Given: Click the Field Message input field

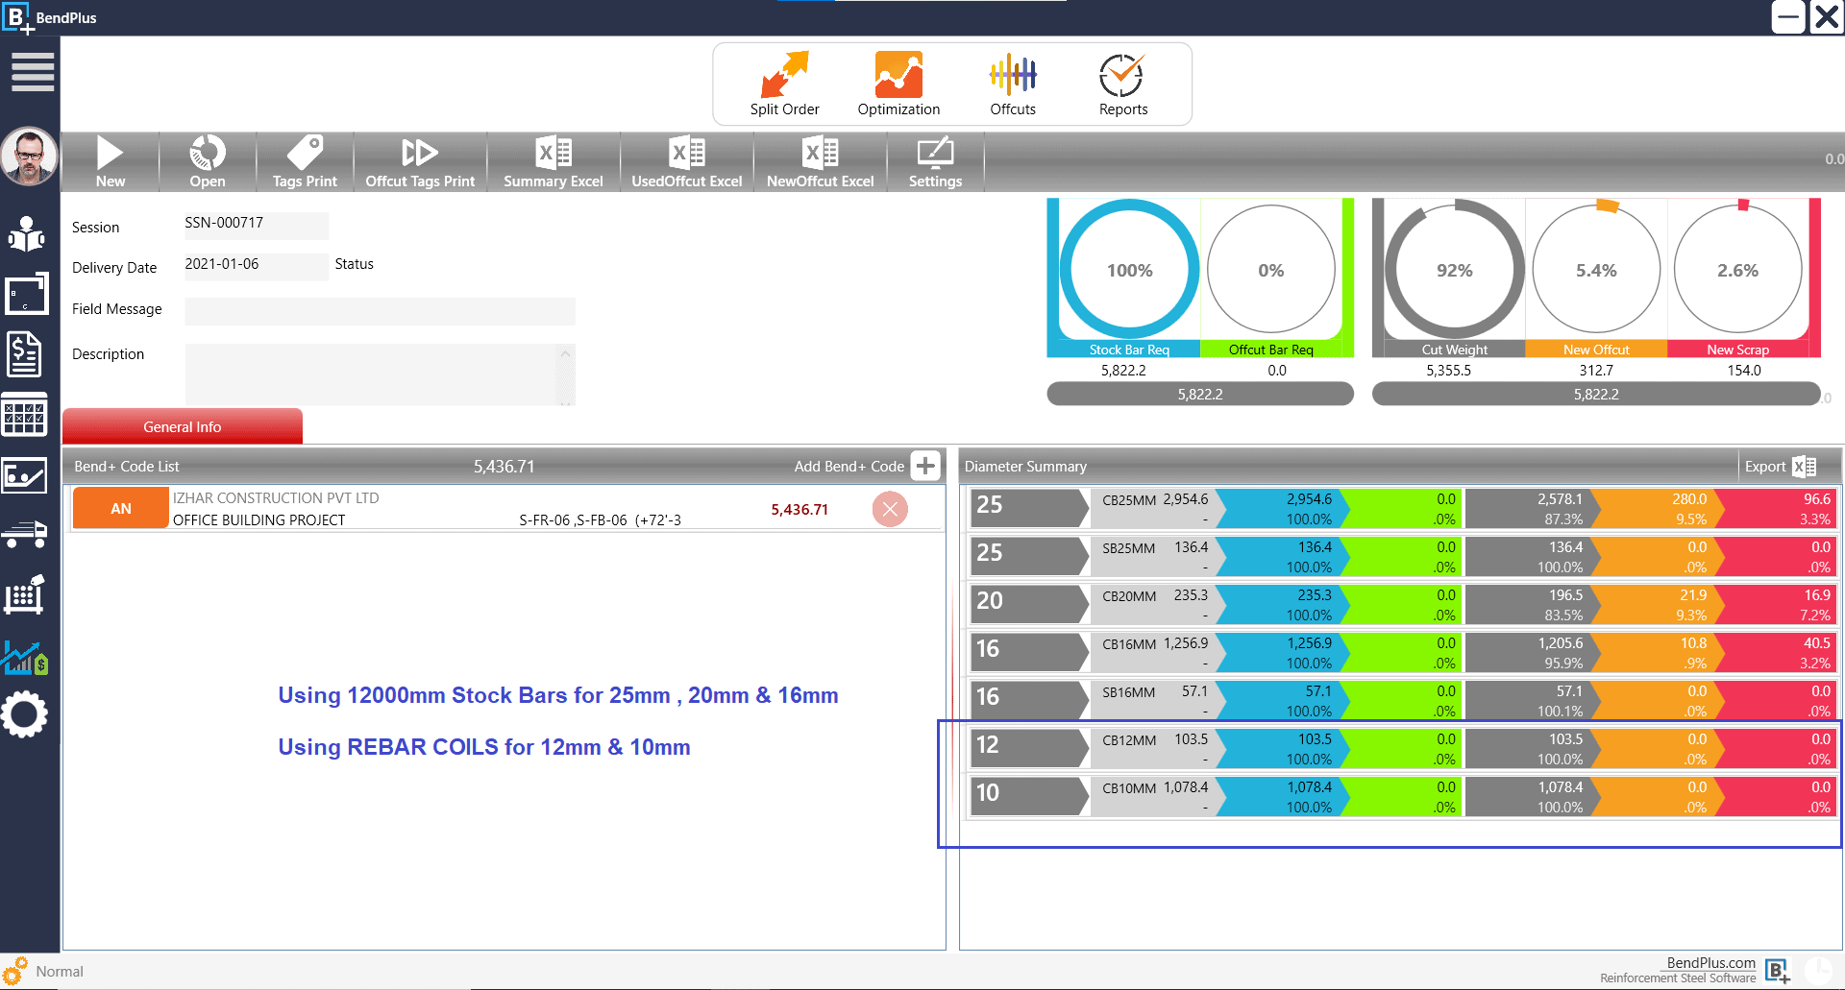Looking at the screenshot, I should point(380,311).
